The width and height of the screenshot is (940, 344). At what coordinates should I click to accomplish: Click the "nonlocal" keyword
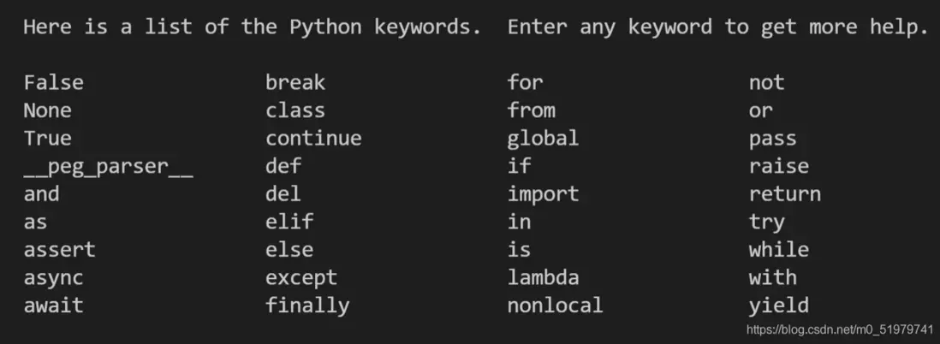click(x=555, y=305)
